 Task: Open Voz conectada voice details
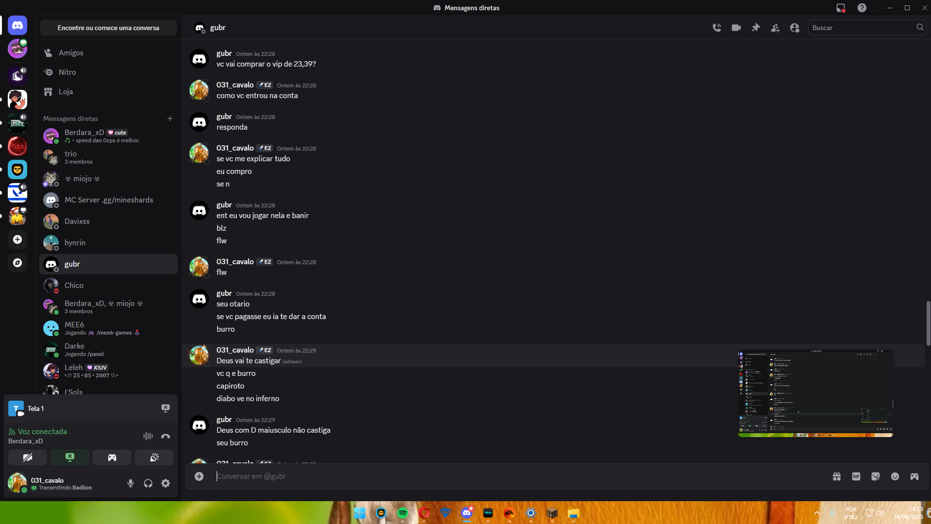point(42,432)
